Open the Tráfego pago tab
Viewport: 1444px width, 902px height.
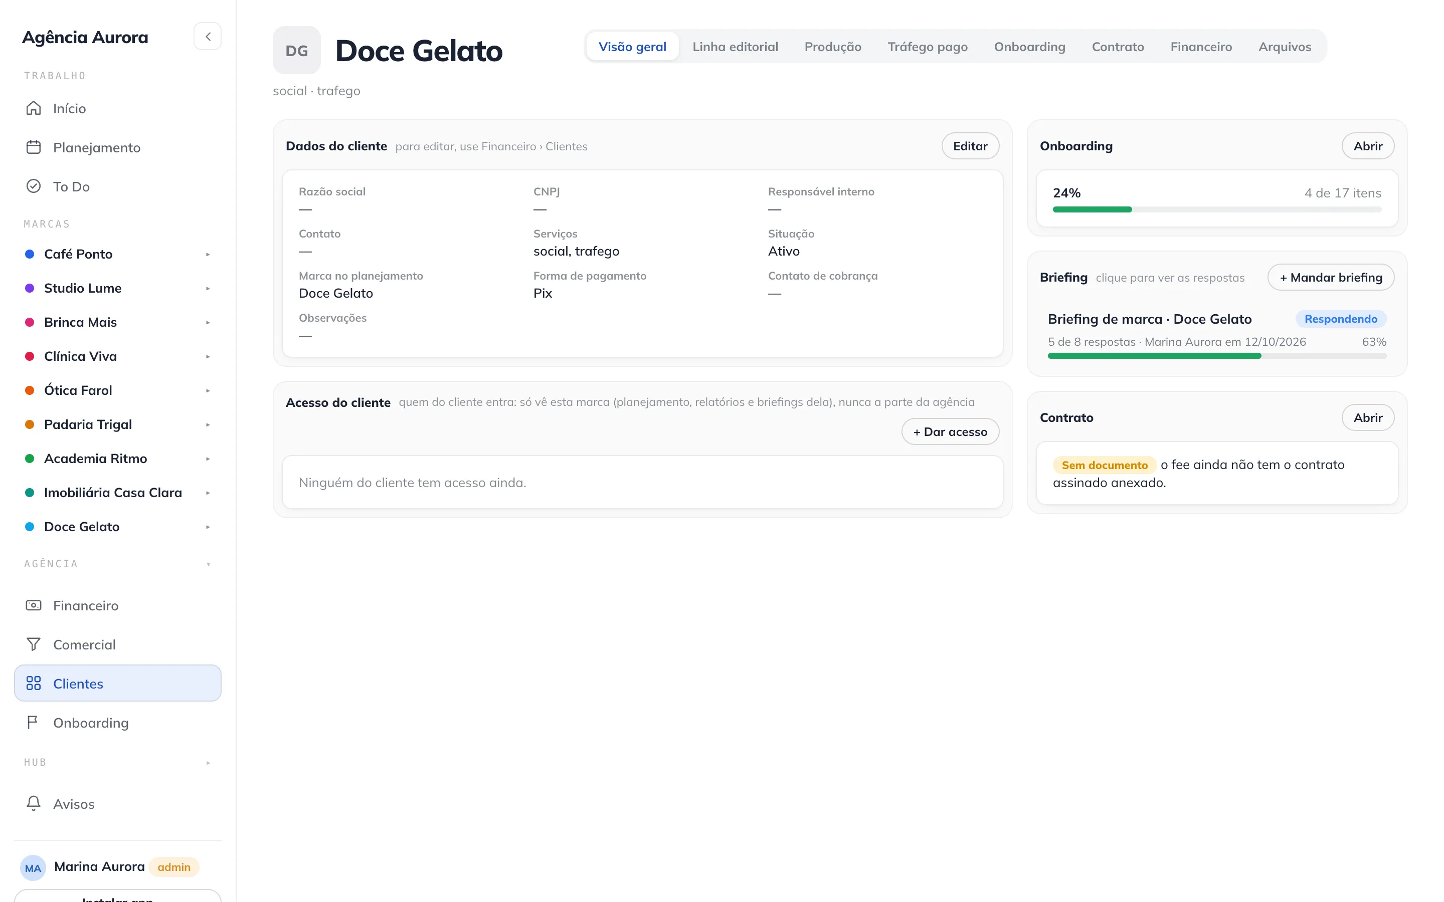click(x=927, y=47)
